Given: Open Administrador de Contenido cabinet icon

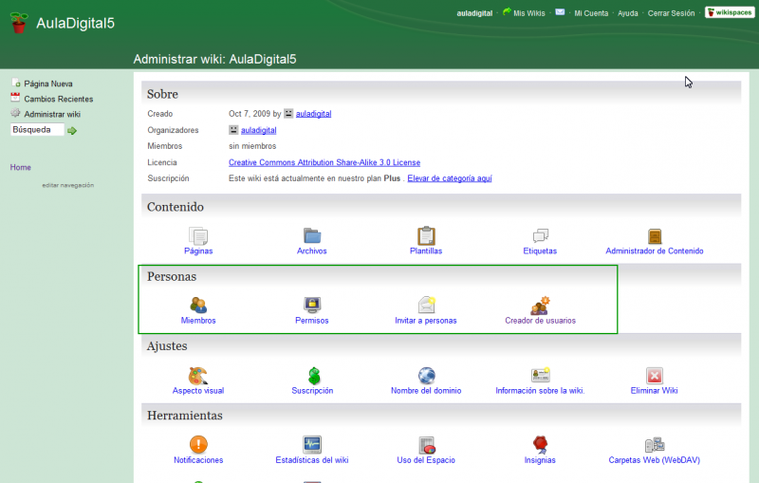Looking at the screenshot, I should (x=655, y=236).
